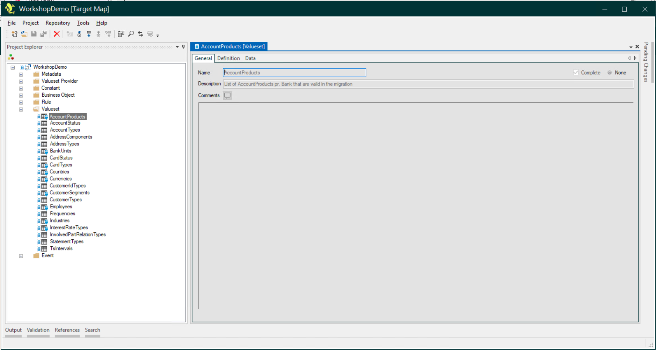Switch to the Definition tab
656x350 pixels.
[x=228, y=58]
